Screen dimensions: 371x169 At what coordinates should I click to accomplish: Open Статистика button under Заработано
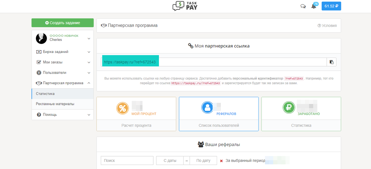(301, 125)
